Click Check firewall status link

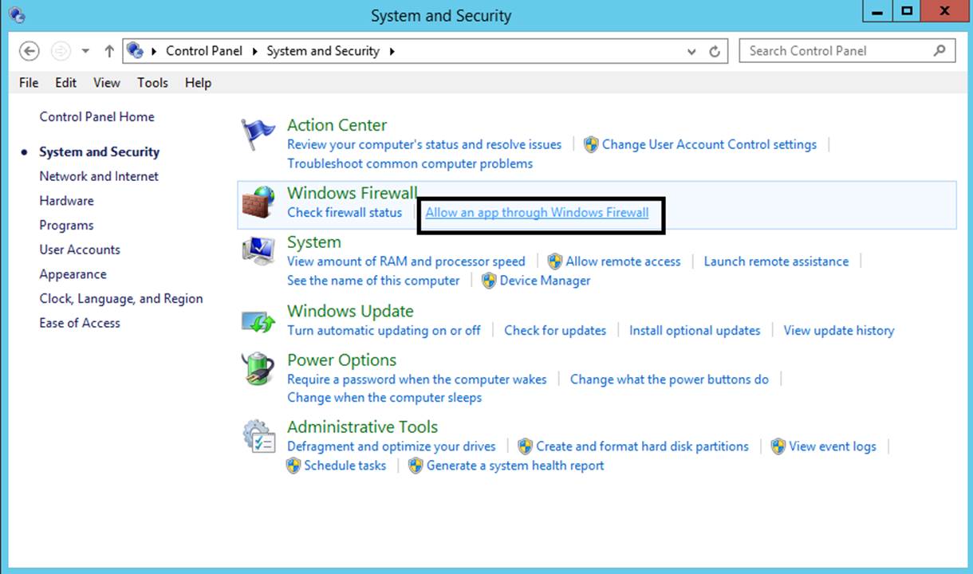345,213
